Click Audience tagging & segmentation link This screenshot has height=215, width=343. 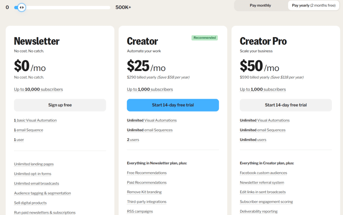pyautogui.click(x=43, y=193)
